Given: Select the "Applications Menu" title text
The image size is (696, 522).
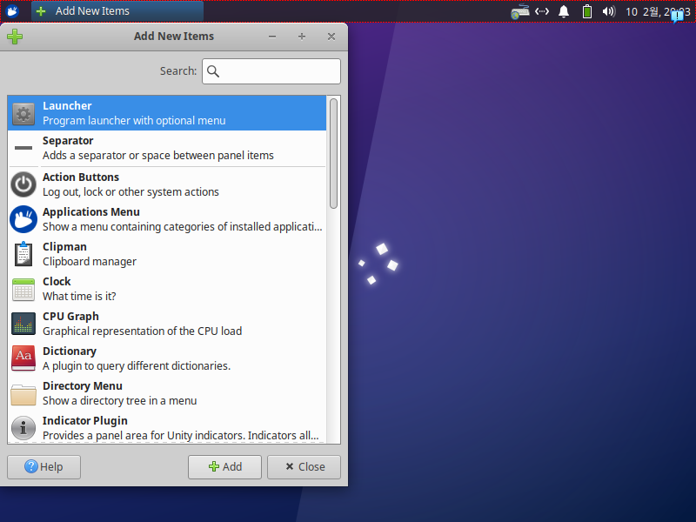Looking at the screenshot, I should click(x=91, y=212).
